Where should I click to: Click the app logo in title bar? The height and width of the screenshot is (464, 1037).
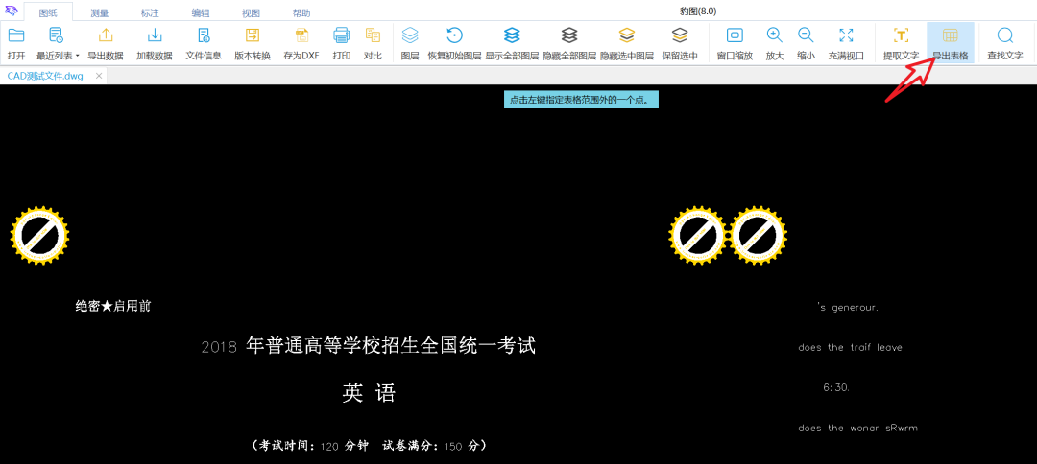[x=12, y=10]
